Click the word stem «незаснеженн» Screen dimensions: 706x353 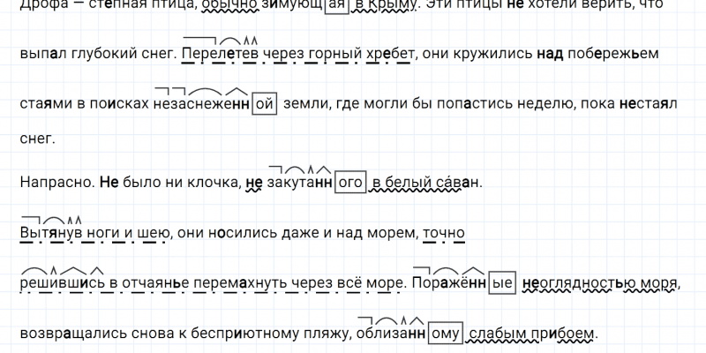tap(201, 103)
